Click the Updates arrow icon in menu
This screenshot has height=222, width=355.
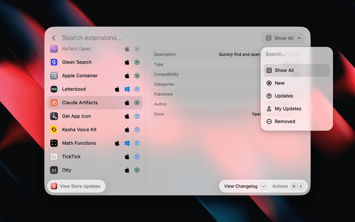click(269, 96)
